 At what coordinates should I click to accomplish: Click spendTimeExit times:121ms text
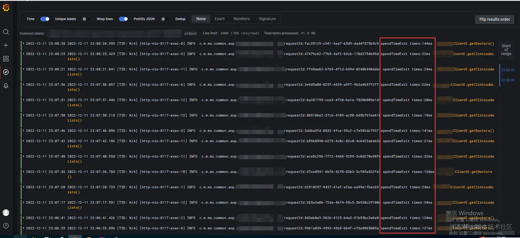click(407, 228)
